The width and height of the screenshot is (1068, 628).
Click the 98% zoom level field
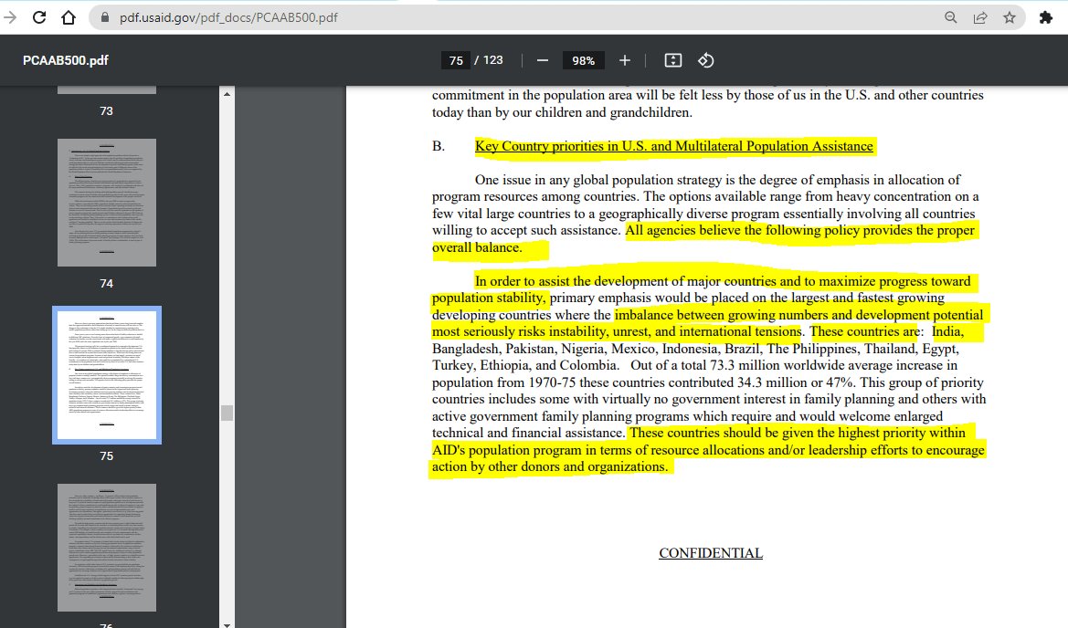click(583, 60)
